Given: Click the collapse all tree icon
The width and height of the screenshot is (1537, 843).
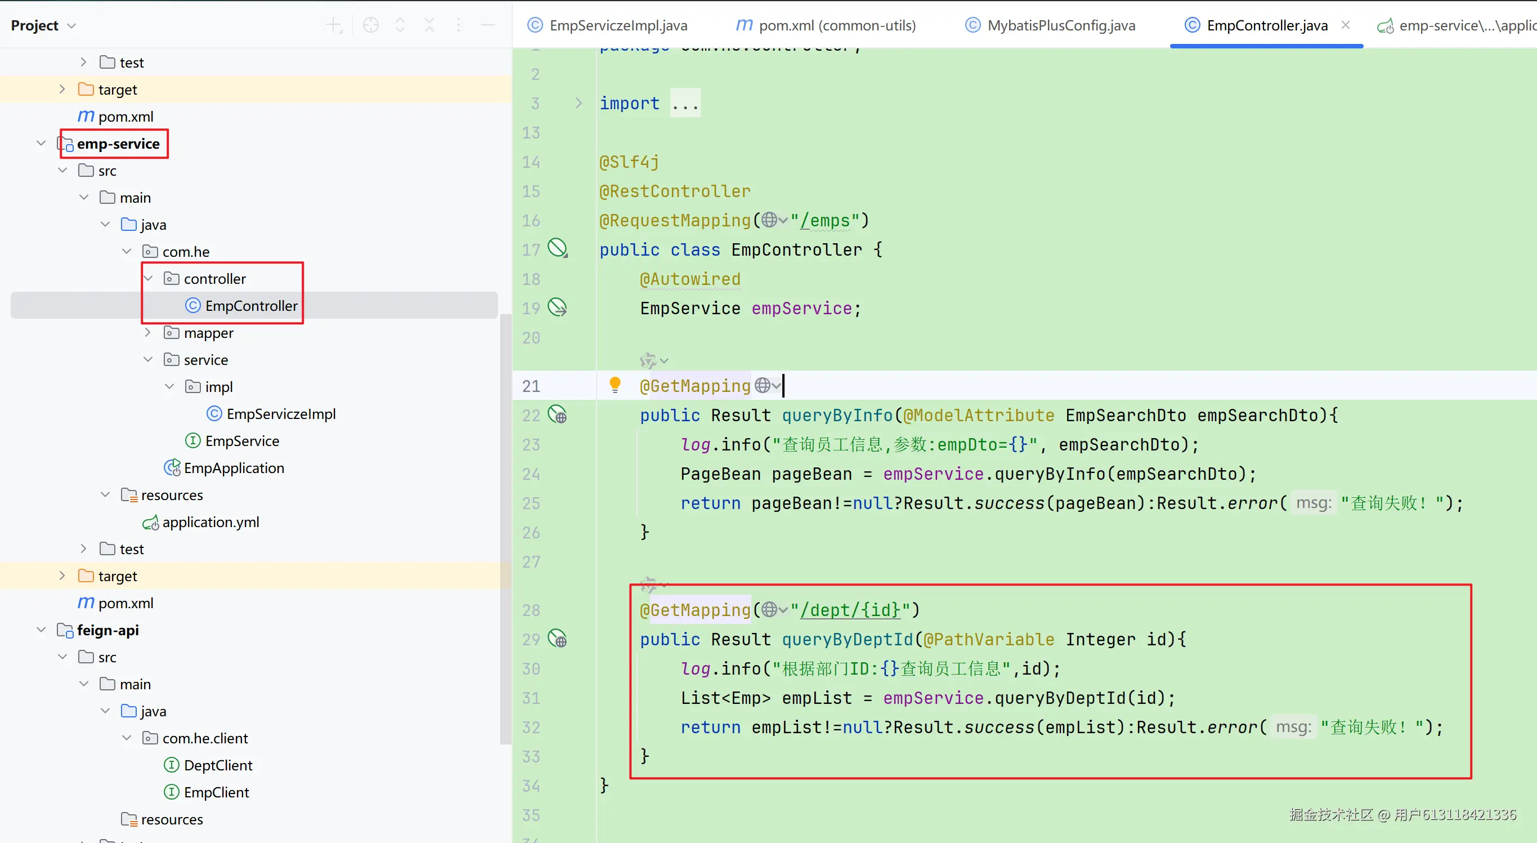Looking at the screenshot, I should [x=429, y=25].
